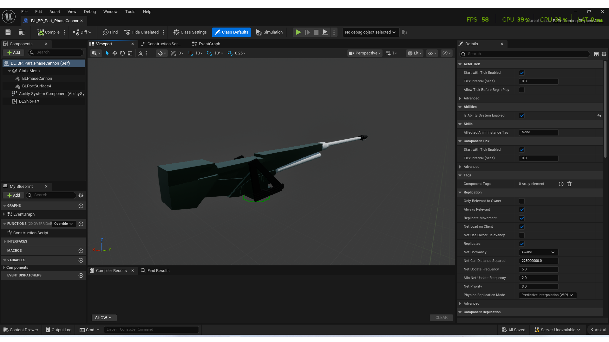609x342 pixels.
Task: Open the My Blueprint settings gear
Action: pyautogui.click(x=81, y=195)
